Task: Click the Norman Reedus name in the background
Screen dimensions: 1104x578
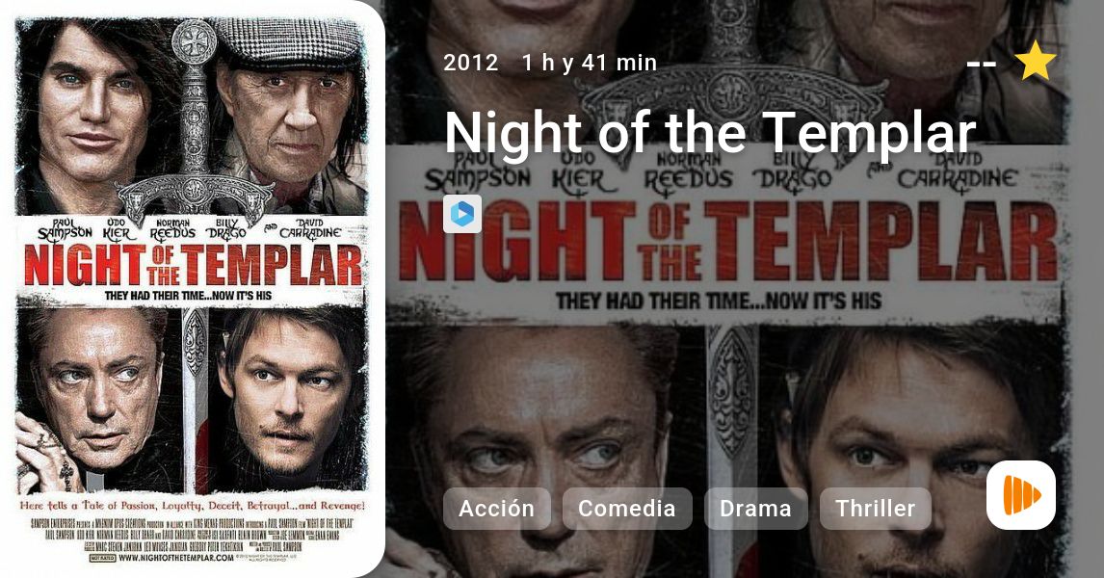Action: pyautogui.click(x=688, y=171)
